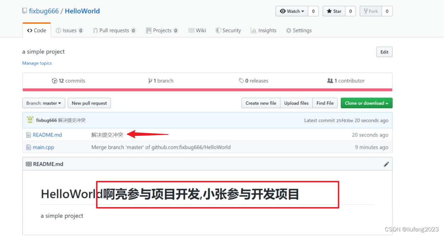Image resolution: width=444 pixels, height=236 pixels.
Task: Open the Branch: master dropdown
Action: click(x=44, y=103)
